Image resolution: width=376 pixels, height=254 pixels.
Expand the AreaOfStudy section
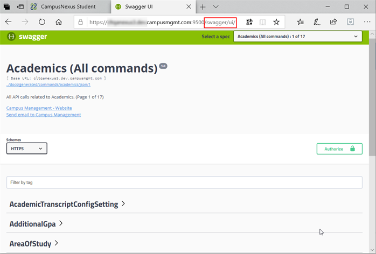coord(184,244)
